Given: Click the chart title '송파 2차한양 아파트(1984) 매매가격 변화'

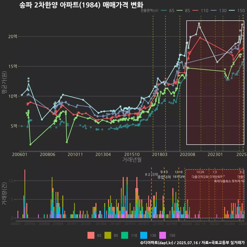Looking at the screenshot, I should pyautogui.click(x=81, y=5).
